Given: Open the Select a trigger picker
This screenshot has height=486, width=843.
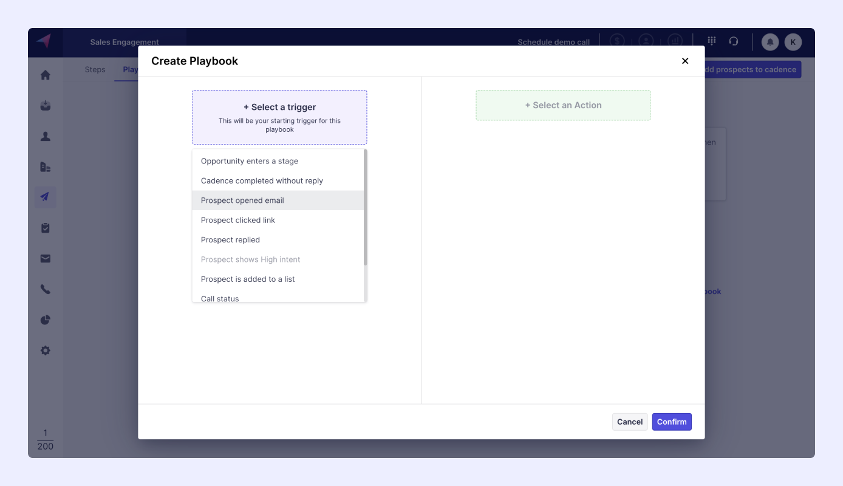Looking at the screenshot, I should 279,116.
